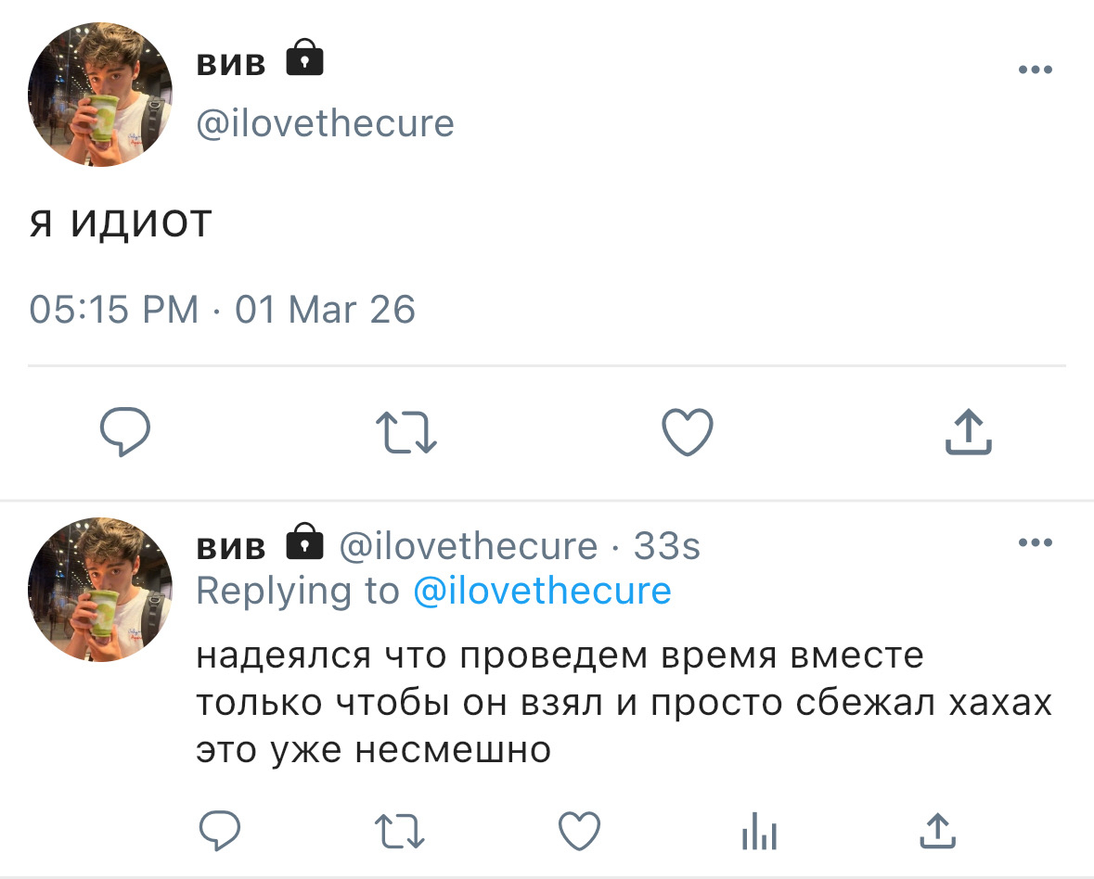
Task: Open the gray @ilovethecure handle under main name
Action: coord(325,123)
